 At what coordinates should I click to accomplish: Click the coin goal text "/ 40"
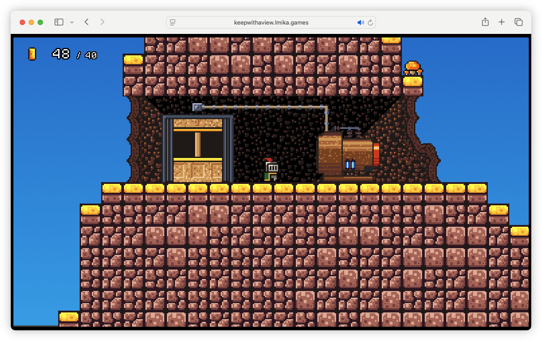(x=87, y=55)
